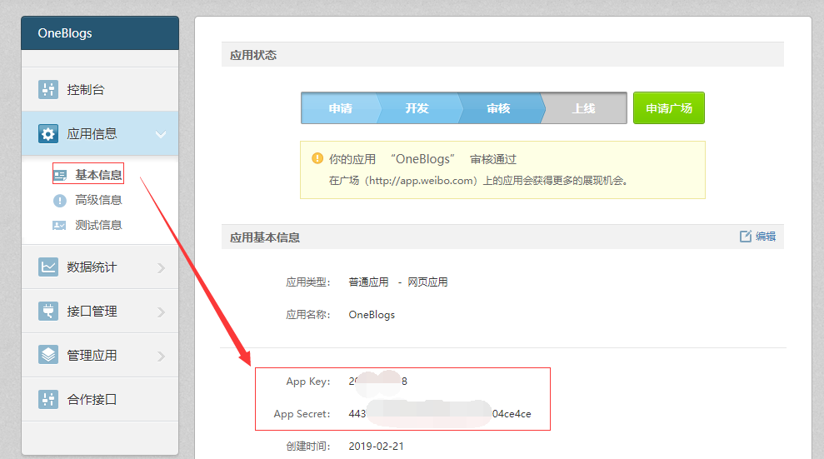Expand the 管理应用 arrow

coord(161,357)
